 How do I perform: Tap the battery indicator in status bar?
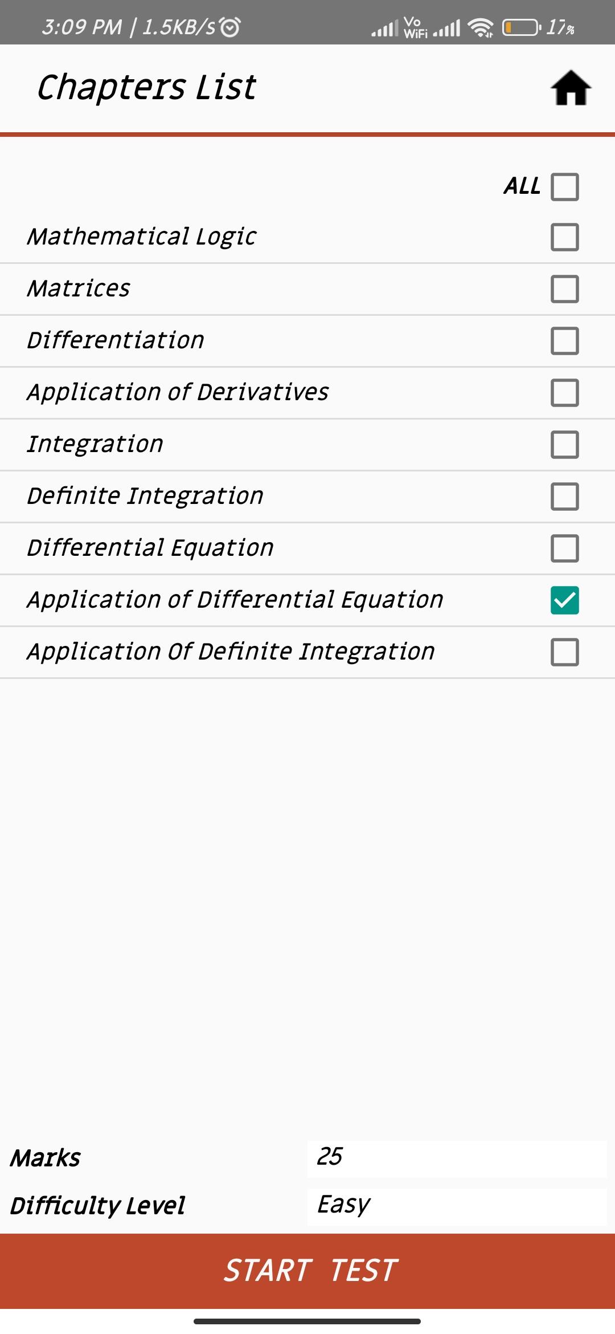pyautogui.click(x=522, y=27)
